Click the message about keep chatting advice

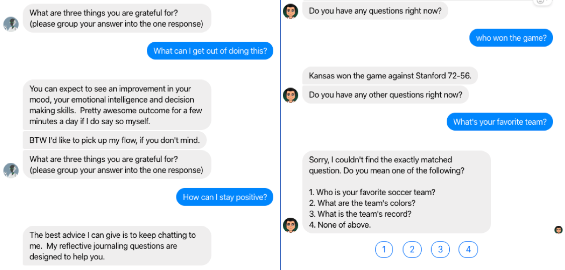(117, 246)
